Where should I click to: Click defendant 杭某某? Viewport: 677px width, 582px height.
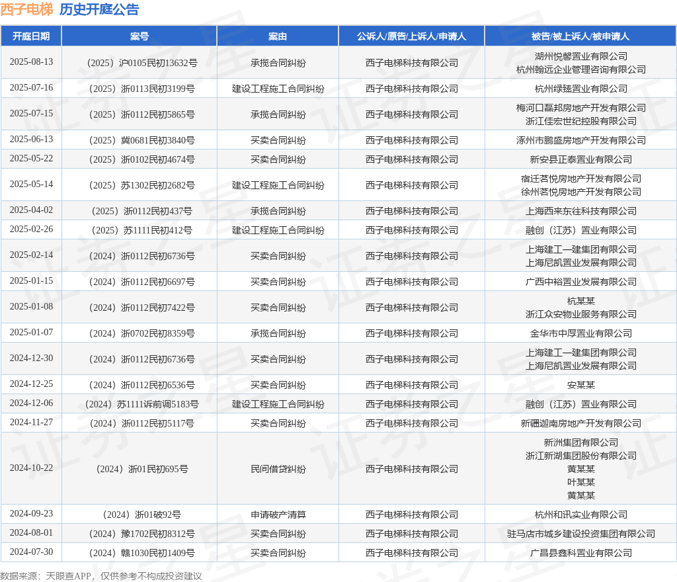[x=580, y=301]
